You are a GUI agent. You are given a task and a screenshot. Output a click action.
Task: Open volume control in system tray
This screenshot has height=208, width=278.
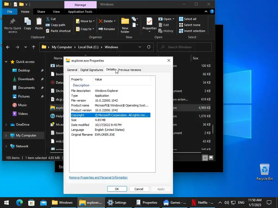[x=226, y=203]
